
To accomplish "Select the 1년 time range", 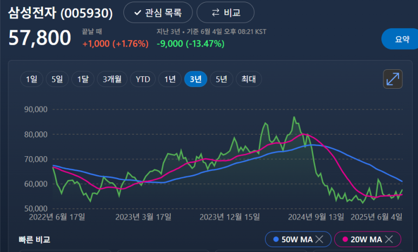I will [x=170, y=79].
